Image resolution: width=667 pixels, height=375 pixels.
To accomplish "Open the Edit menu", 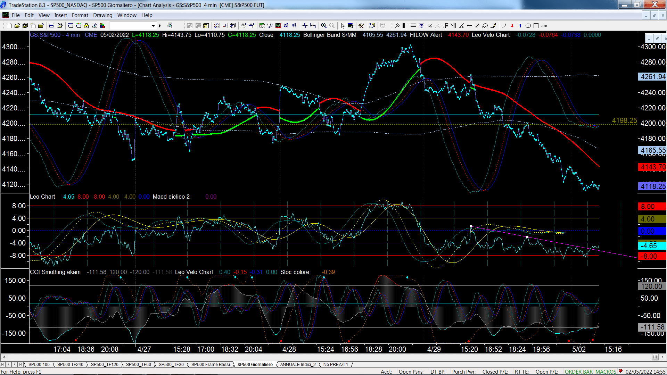I will click(x=29, y=15).
